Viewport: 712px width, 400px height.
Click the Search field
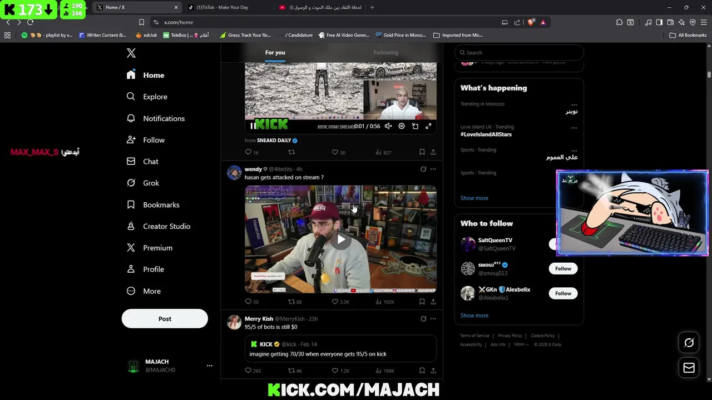click(x=519, y=53)
